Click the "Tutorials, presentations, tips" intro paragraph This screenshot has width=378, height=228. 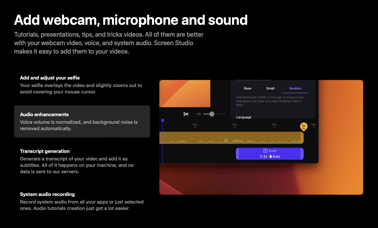click(x=109, y=43)
